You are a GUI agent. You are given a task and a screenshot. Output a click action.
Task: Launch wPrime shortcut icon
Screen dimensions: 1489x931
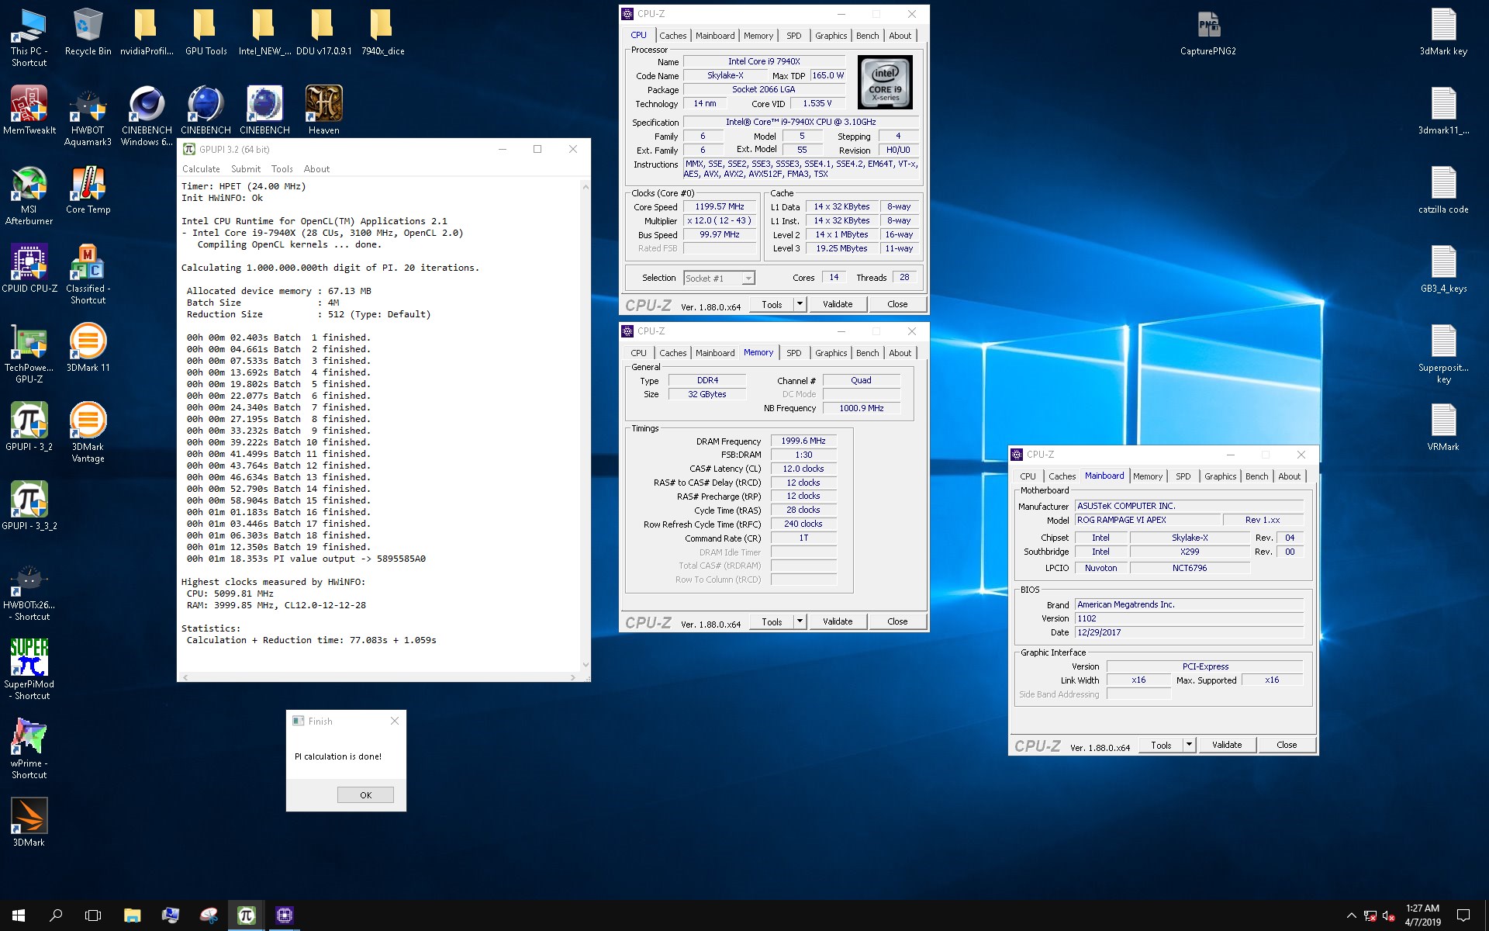coord(29,749)
